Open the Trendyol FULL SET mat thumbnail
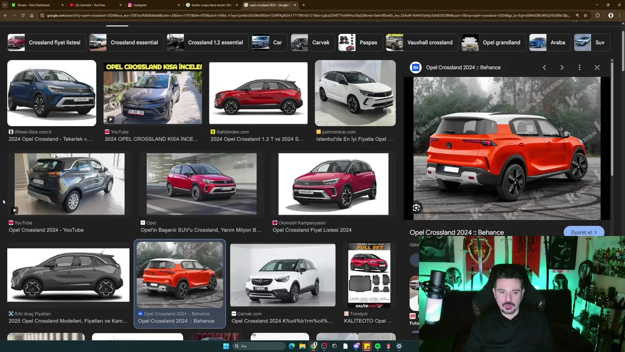 coord(369,275)
